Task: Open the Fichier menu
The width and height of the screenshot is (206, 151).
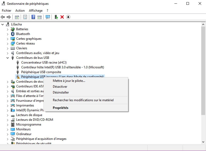Action: click(x=7, y=11)
